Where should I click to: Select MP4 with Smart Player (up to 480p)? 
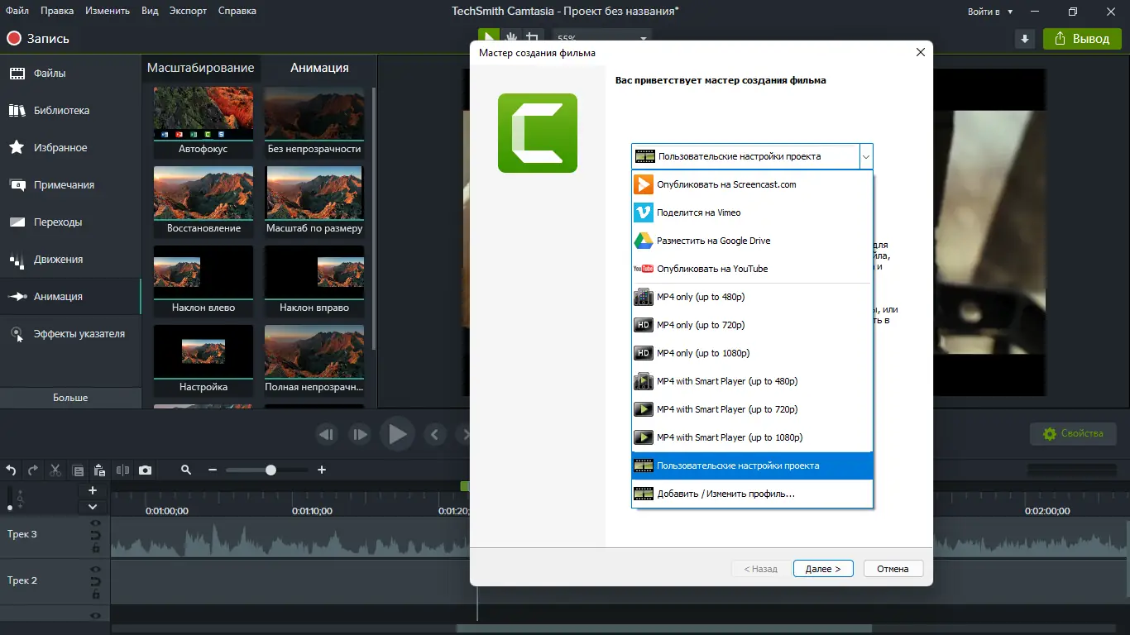[x=752, y=381]
